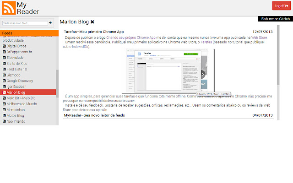293x183 pixels.
Task: Open the Gizmodo feed
Action: coord(13,75)
